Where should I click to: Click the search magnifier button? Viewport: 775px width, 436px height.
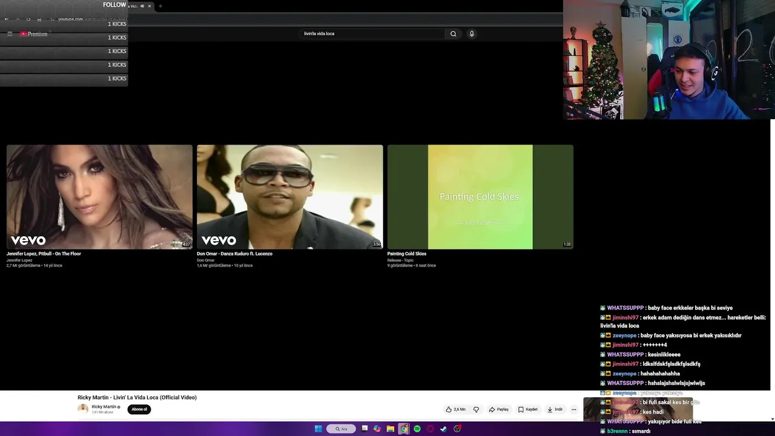point(453,34)
